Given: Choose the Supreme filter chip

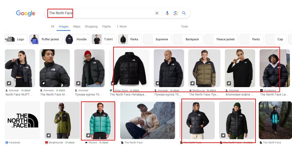Looking at the screenshot, I should point(157,39).
